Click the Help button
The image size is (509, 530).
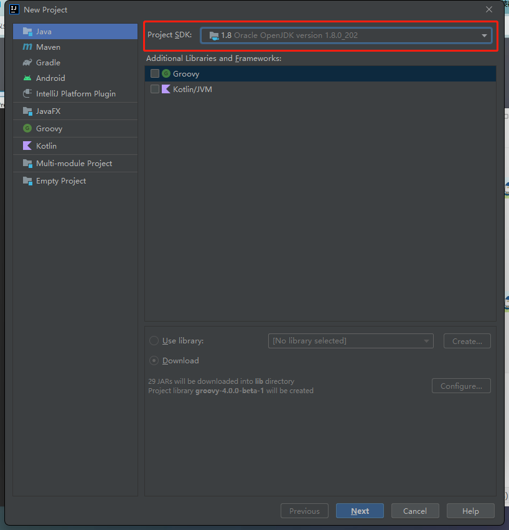tap(470, 511)
